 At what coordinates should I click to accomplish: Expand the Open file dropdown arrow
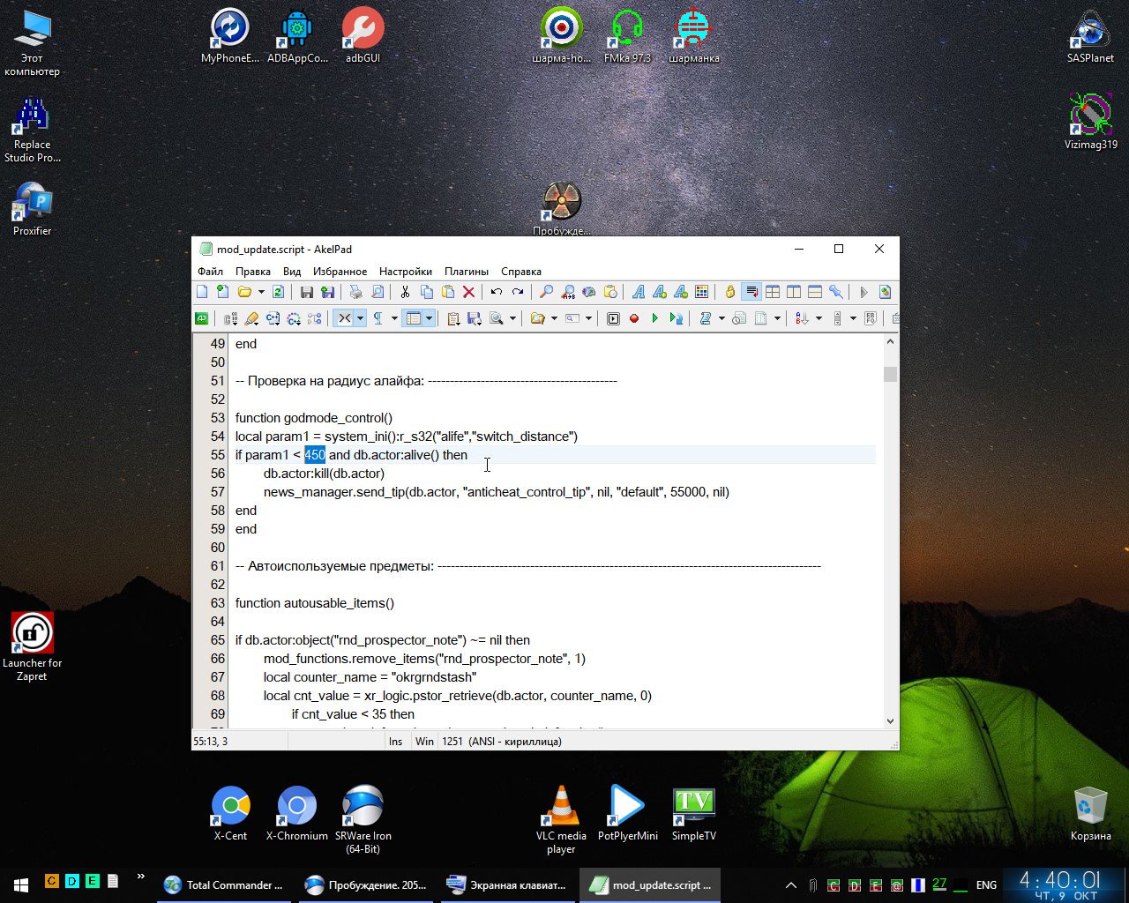261,292
